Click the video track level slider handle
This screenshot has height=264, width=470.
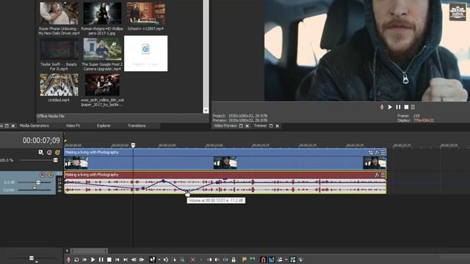[x=56, y=160]
